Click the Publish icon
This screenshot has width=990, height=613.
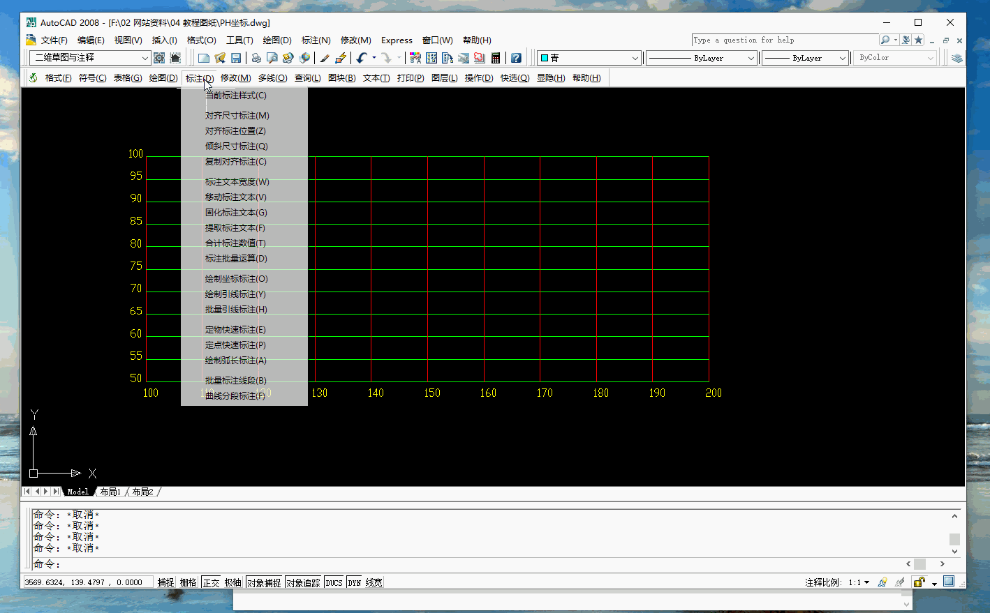(x=288, y=58)
